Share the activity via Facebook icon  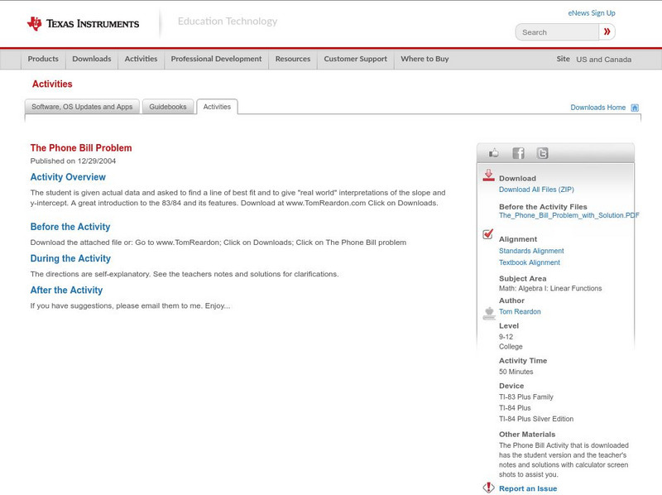[518, 153]
